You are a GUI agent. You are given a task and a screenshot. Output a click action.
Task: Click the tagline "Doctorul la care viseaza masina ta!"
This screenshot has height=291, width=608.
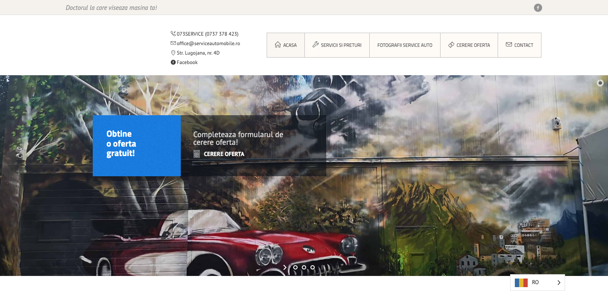pos(111,8)
